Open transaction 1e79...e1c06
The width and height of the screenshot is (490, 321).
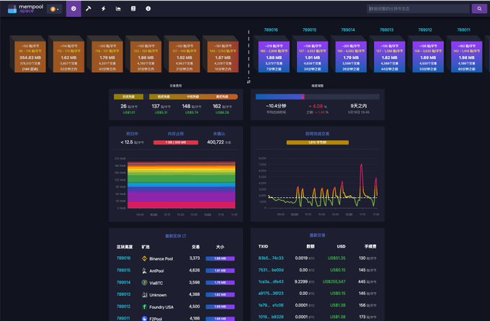point(271,305)
